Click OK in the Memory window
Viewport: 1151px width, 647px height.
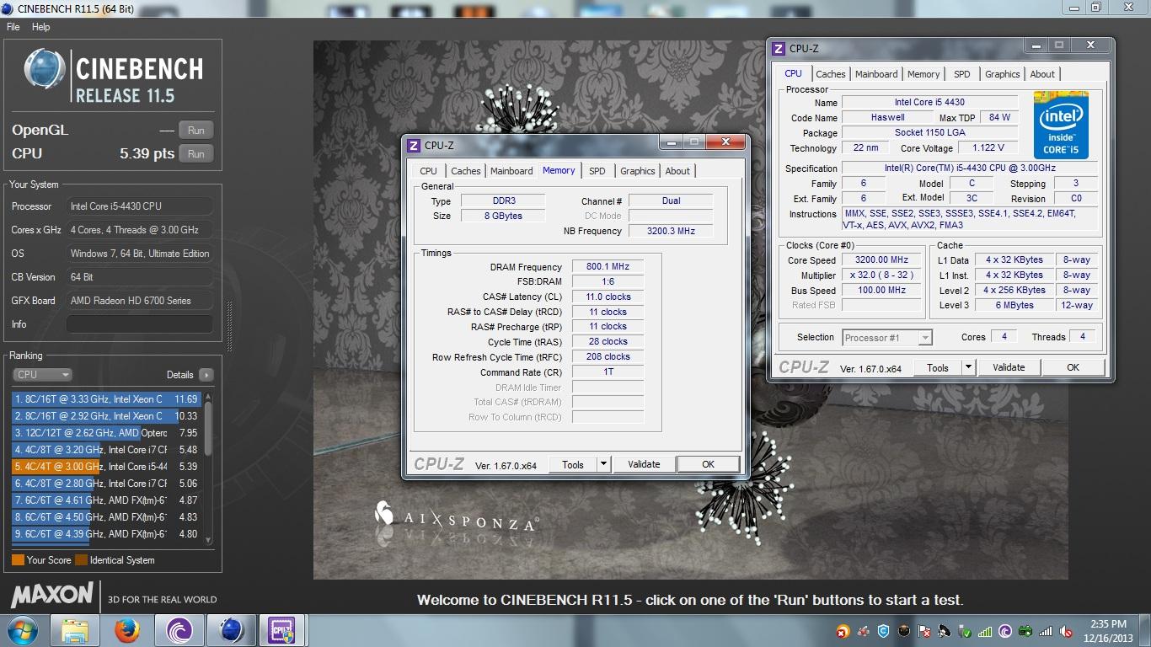click(x=709, y=464)
